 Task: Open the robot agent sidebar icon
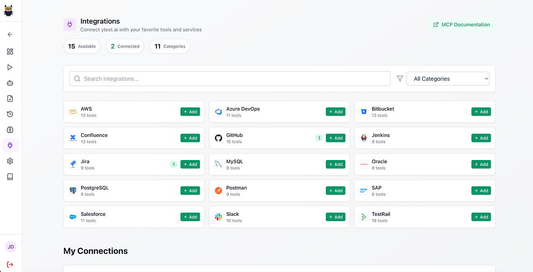10,83
